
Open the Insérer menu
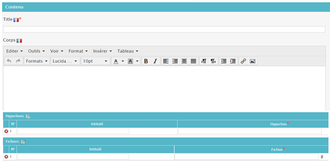102,51
